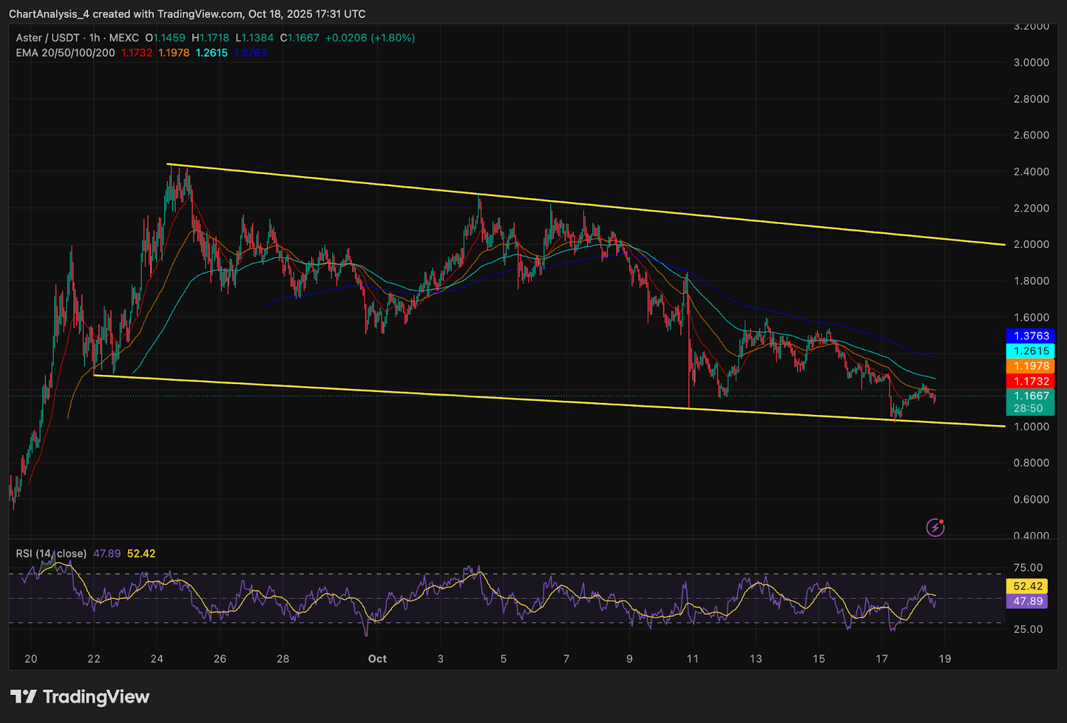Viewport: 1067px width, 723px height.
Task: Select the Aster / USDT symbol title
Action: [x=47, y=38]
